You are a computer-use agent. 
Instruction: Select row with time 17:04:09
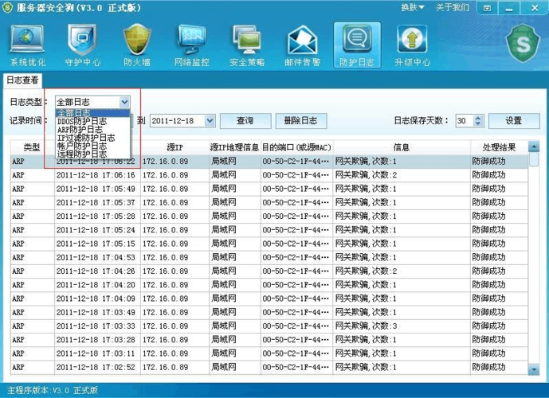[269, 298]
